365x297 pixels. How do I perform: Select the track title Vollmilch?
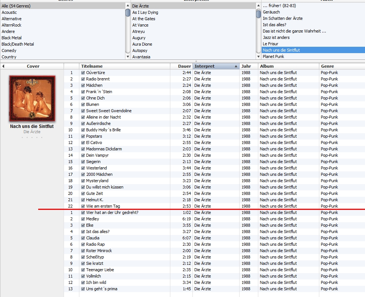94,276
